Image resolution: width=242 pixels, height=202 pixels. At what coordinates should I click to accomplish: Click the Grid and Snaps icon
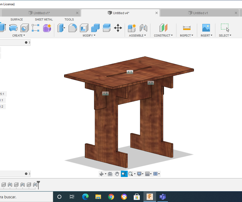click(147, 174)
